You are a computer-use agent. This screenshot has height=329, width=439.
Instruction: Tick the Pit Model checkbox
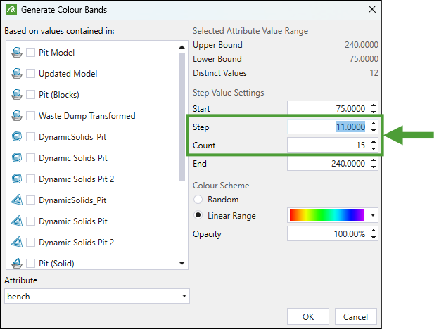coord(30,52)
